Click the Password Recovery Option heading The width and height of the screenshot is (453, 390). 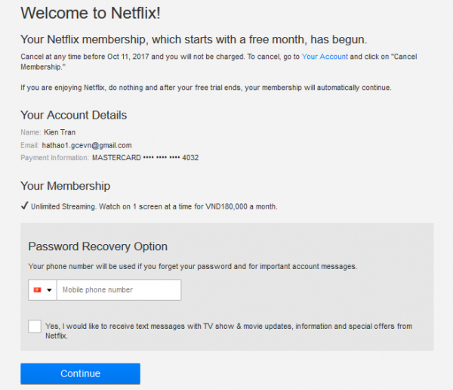click(x=97, y=247)
